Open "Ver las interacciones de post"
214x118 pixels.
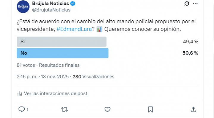[x=56, y=94]
